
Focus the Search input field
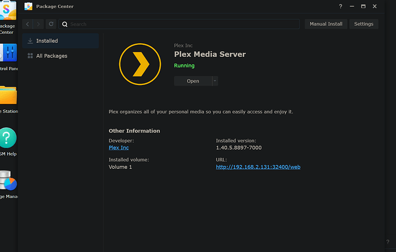coord(179,24)
